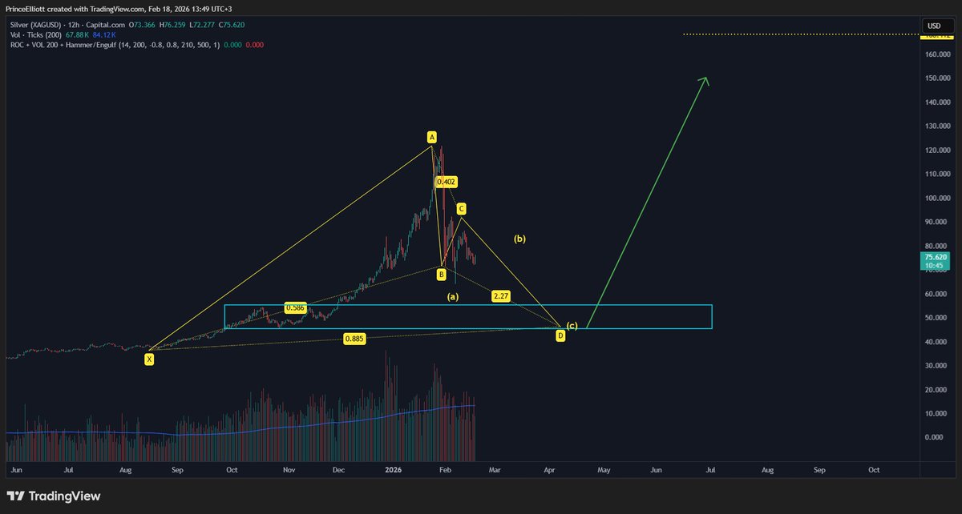The height and width of the screenshot is (514, 962).
Task: Click the 0.586 retracement label
Action: (x=296, y=307)
